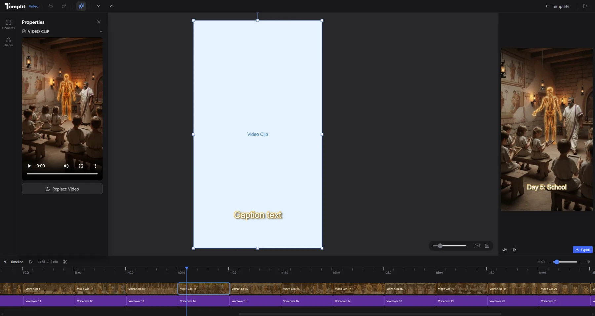Select the Video Clip placeholder on canvas

258,134
